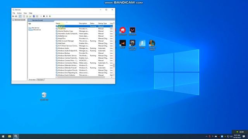Open the File menu

point(14,13)
